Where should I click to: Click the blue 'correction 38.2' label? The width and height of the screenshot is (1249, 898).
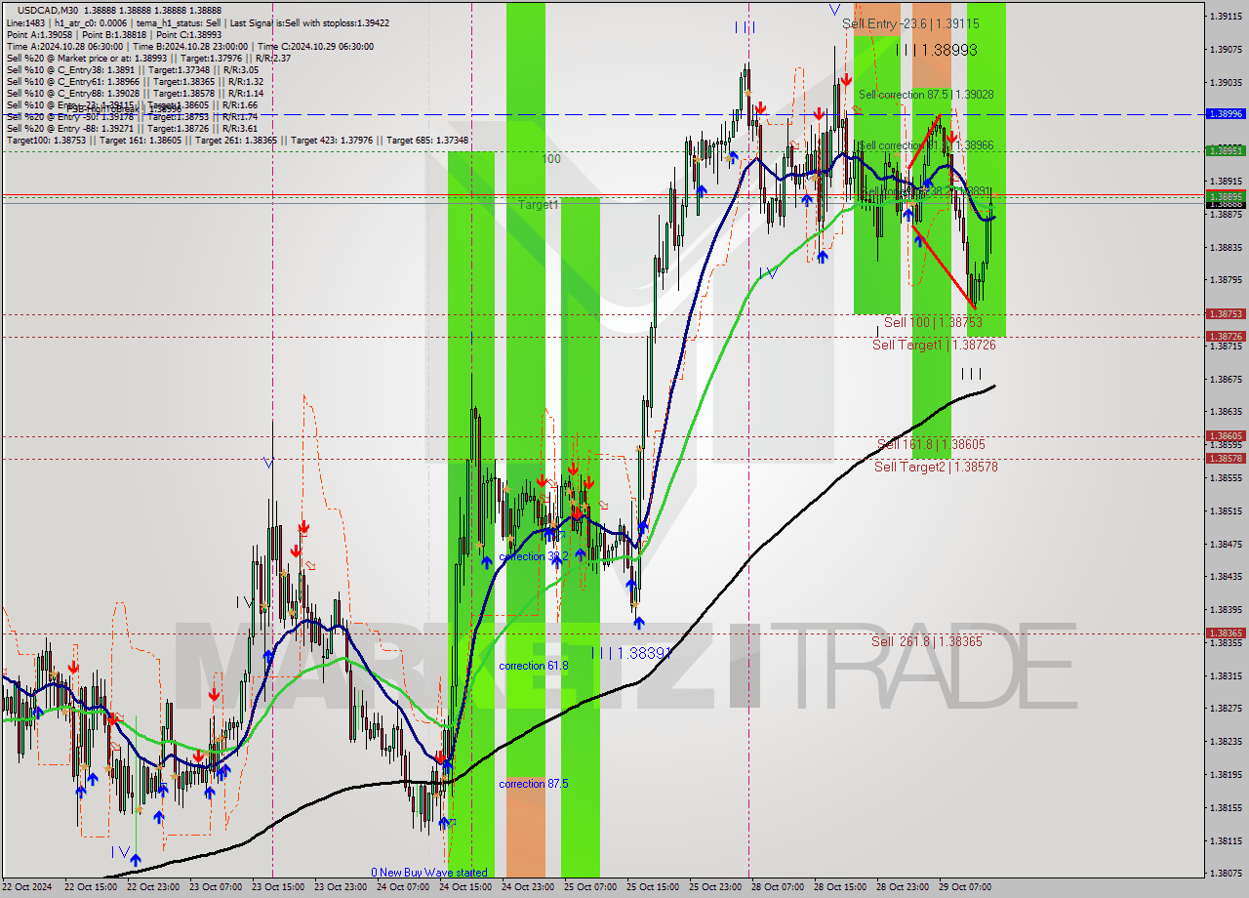pyautogui.click(x=533, y=556)
